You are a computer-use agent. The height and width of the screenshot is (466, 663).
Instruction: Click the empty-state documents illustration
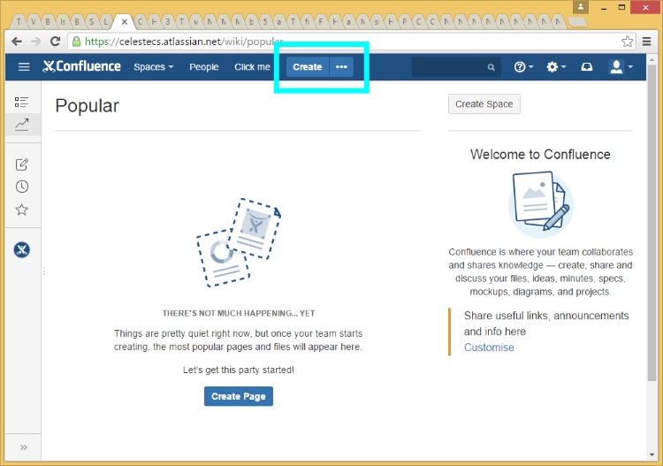pos(239,242)
